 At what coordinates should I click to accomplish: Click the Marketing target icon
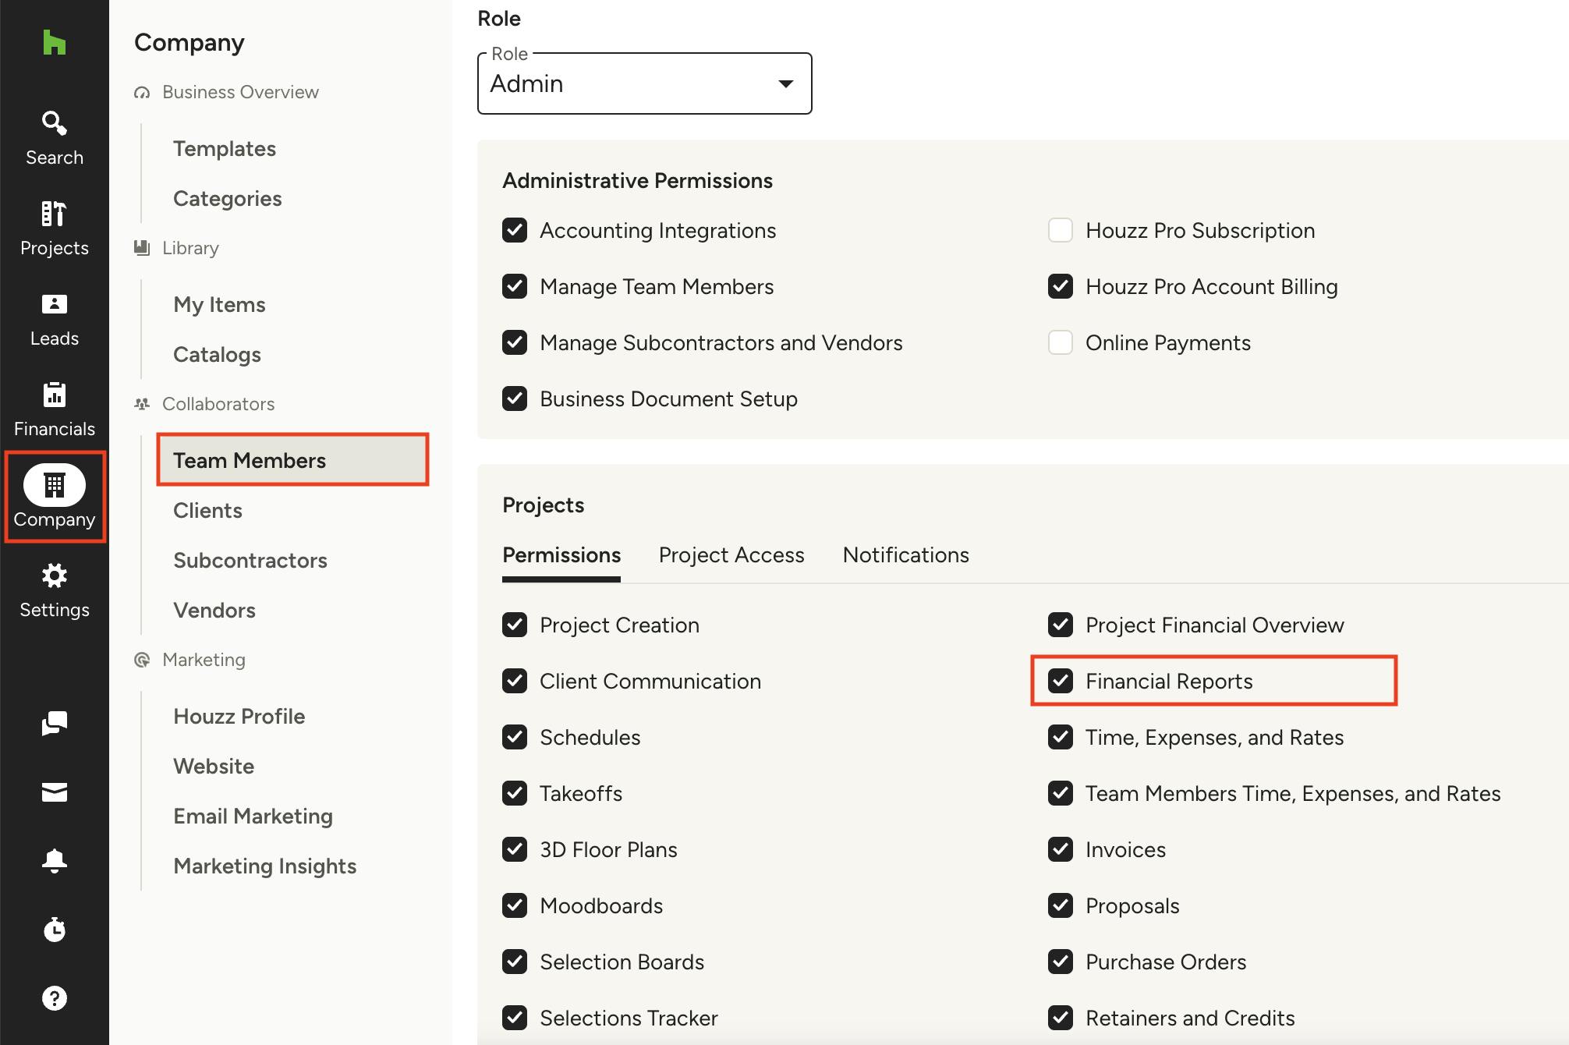point(142,660)
